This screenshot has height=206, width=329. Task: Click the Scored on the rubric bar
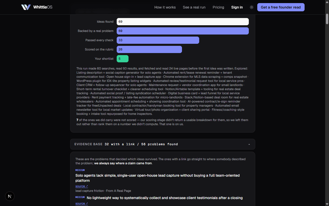pos(149,49)
